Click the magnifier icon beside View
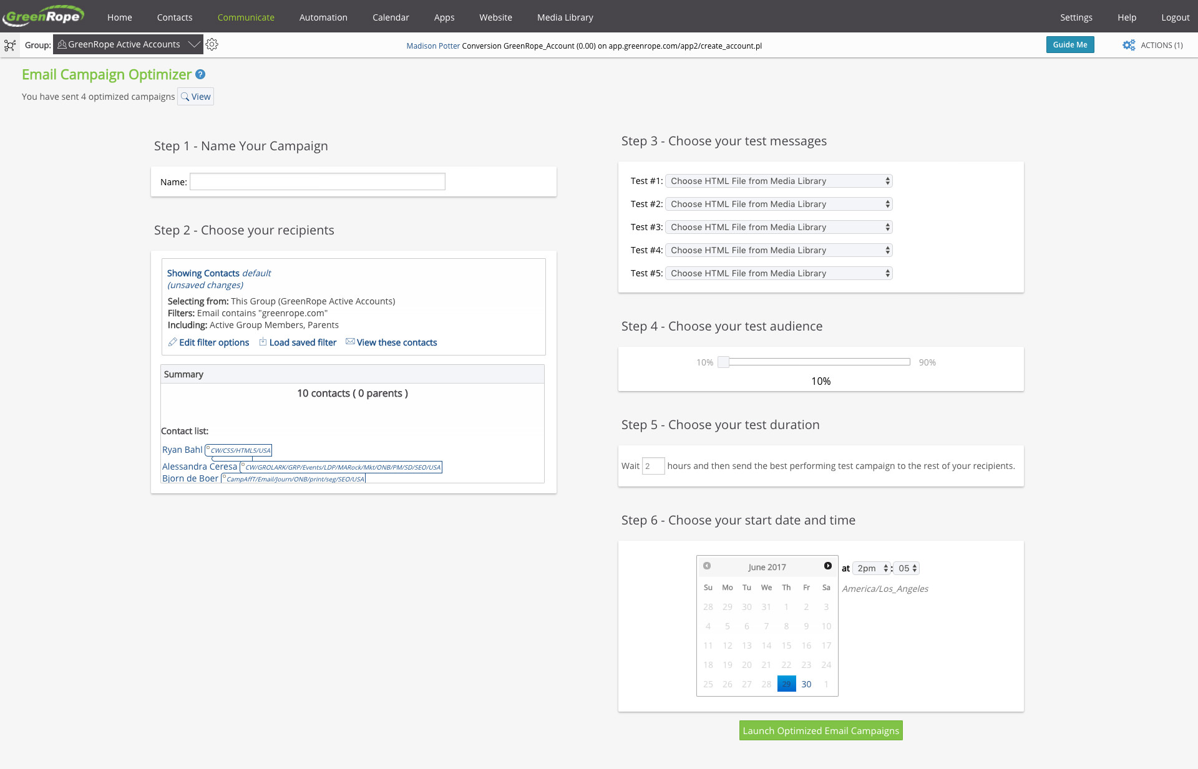The width and height of the screenshot is (1198, 769). tap(185, 97)
